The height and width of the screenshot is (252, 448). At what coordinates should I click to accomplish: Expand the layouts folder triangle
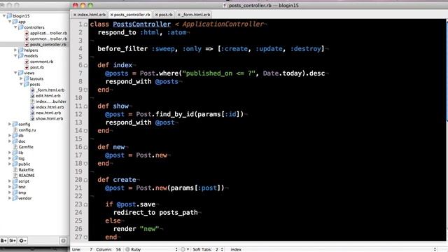pos(21,78)
